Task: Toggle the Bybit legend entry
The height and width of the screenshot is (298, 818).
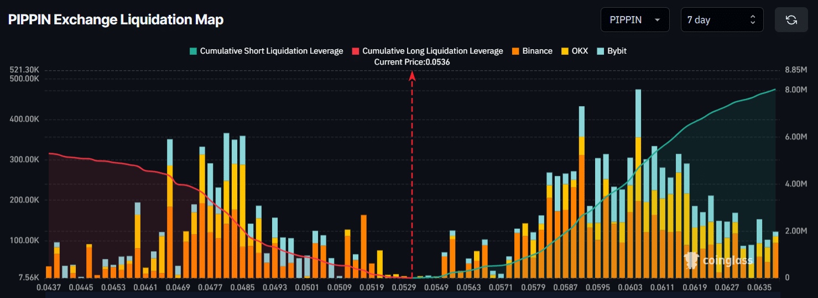Action: (617, 51)
